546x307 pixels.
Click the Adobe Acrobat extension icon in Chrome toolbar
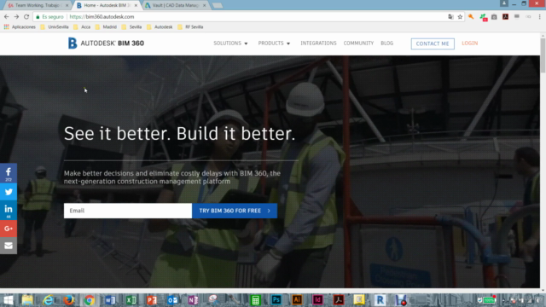tap(505, 17)
